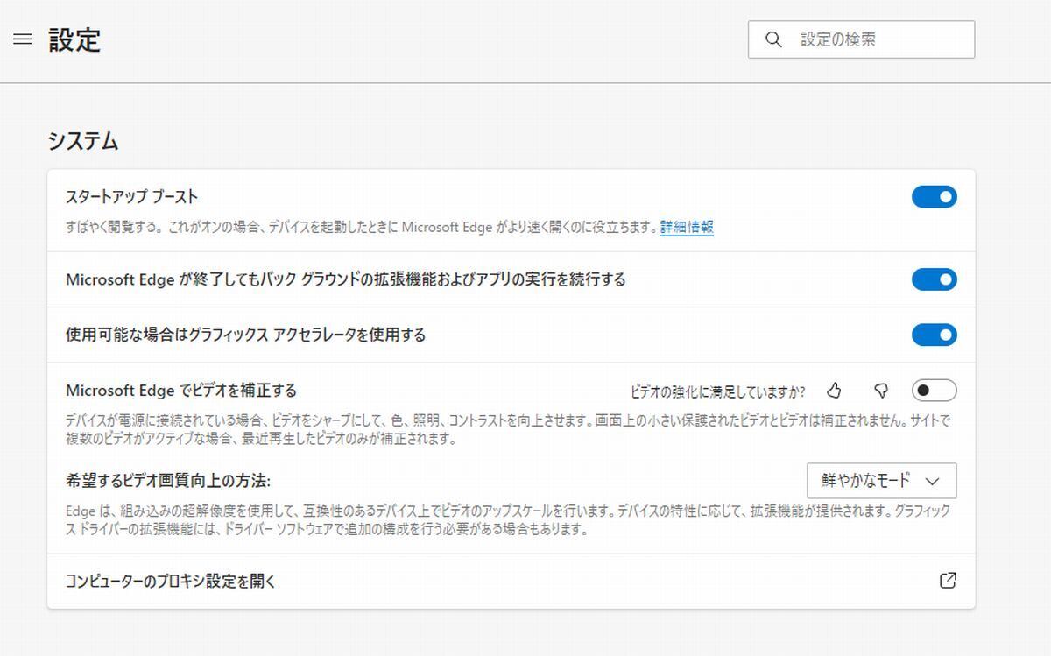Focus the 設定の検索 search field

[x=861, y=39]
